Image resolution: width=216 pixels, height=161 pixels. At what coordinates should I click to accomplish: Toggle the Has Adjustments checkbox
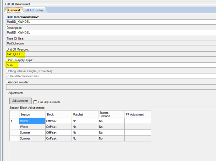(35, 102)
